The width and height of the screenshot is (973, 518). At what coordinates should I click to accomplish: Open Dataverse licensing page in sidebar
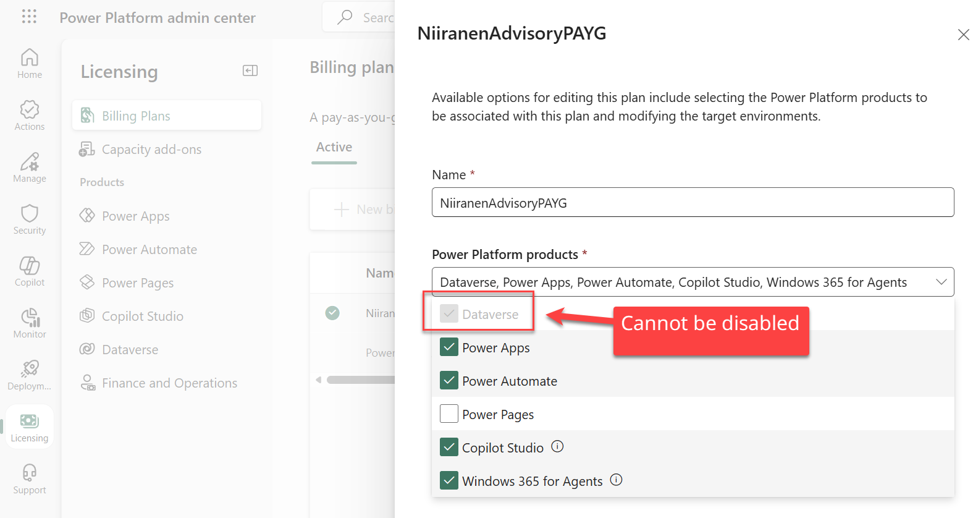tap(167, 349)
